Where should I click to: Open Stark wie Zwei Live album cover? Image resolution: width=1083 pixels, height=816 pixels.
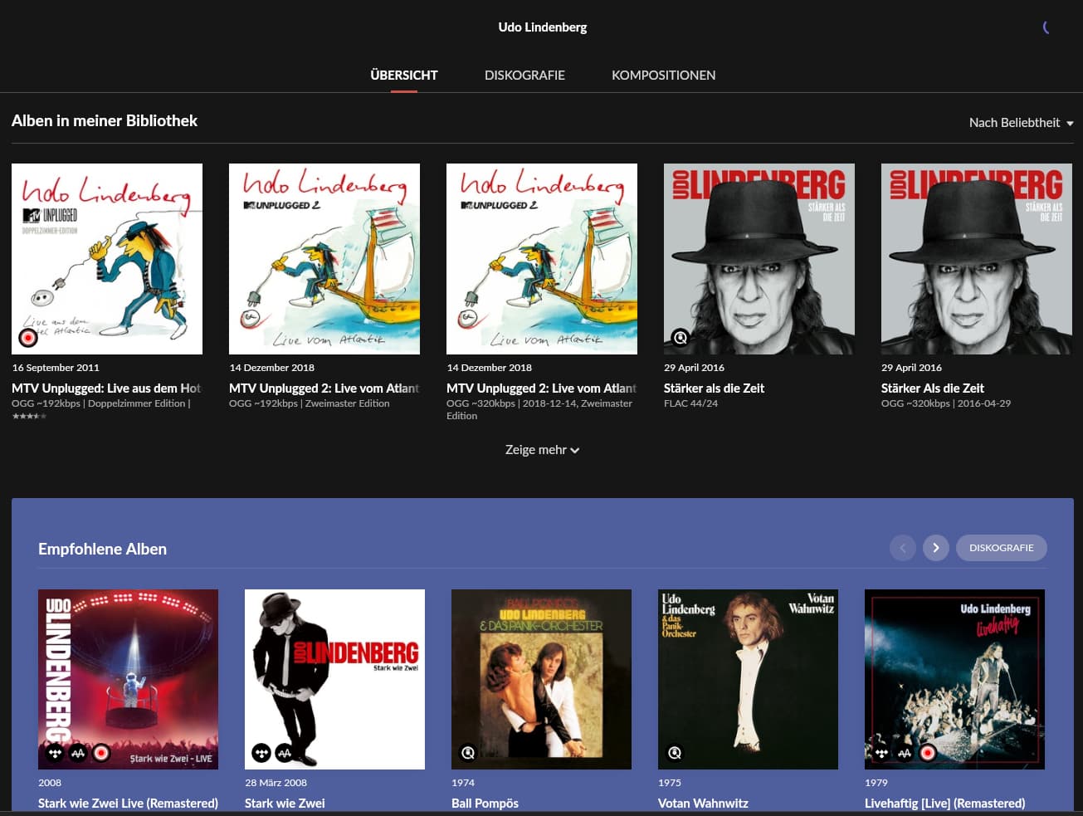point(128,679)
